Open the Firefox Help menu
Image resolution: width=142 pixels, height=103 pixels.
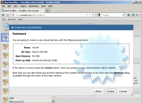coord(50,6)
